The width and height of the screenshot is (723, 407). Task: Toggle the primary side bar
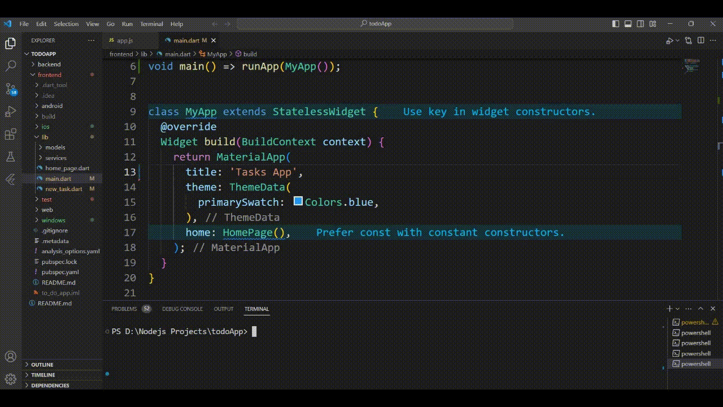(x=616, y=24)
